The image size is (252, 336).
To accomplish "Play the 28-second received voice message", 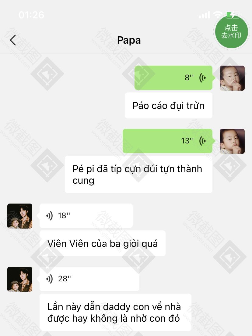I will (89, 279).
